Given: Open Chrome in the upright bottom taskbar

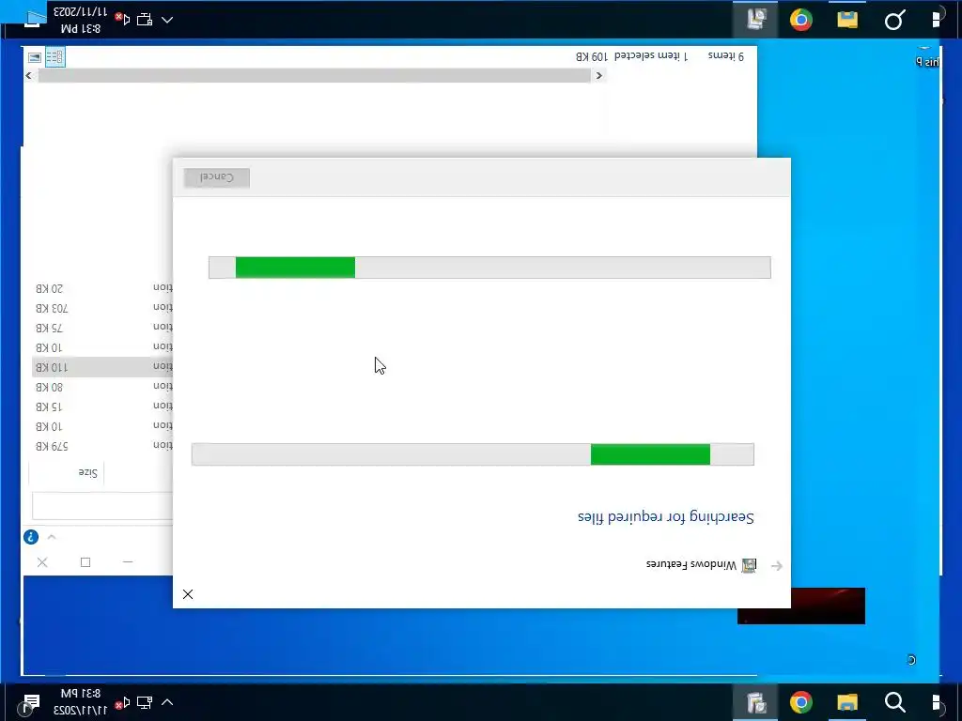Looking at the screenshot, I should 800,702.
